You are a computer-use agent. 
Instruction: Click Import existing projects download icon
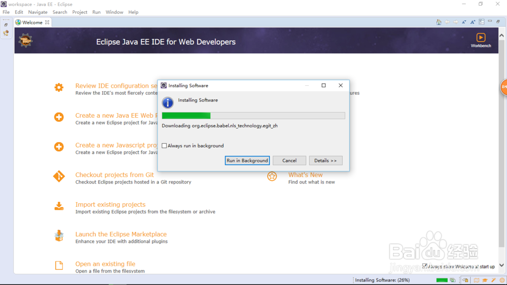point(59,206)
